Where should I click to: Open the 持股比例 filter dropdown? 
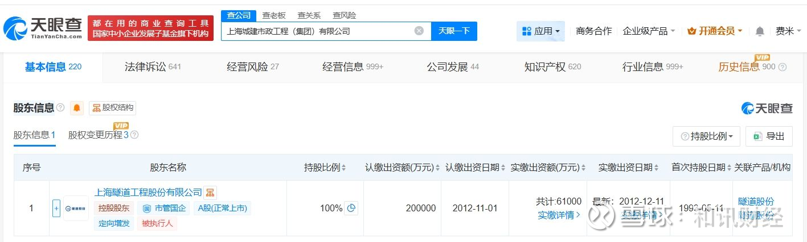[x=706, y=136]
